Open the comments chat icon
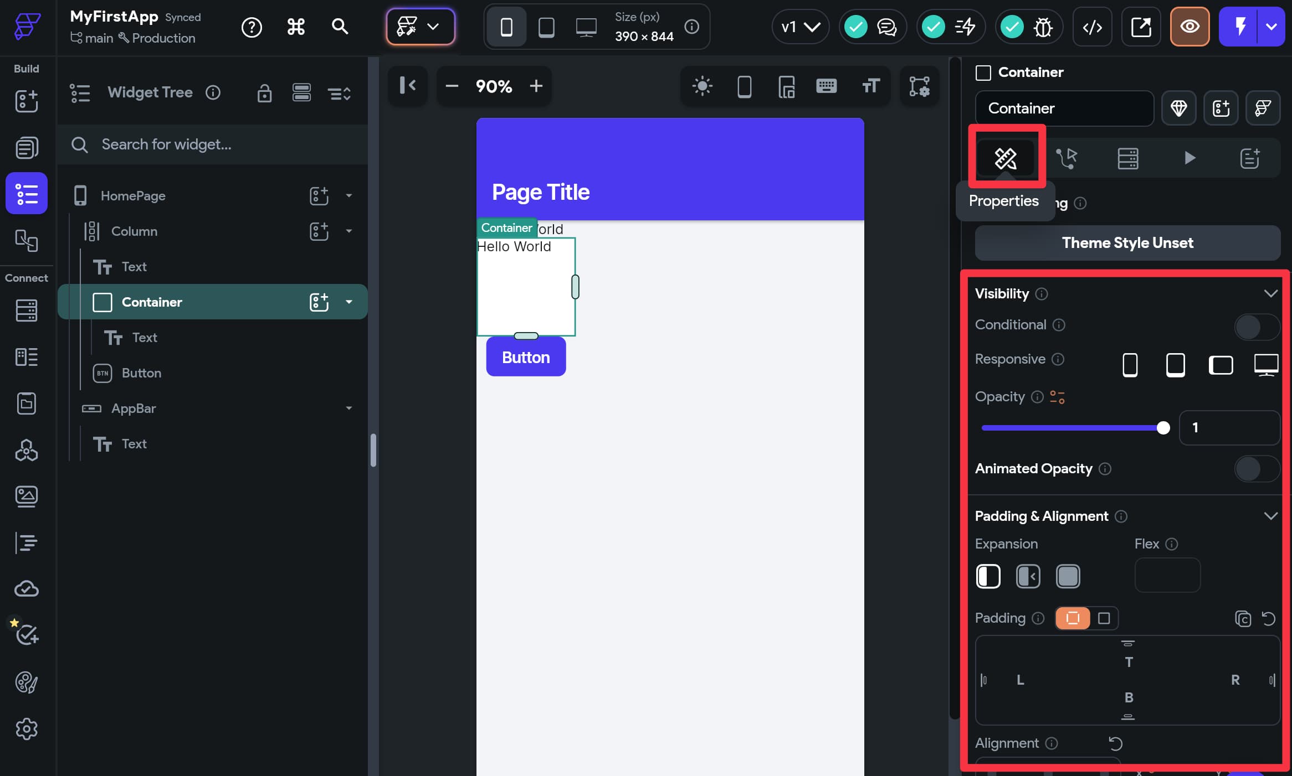This screenshot has height=776, width=1292. [x=887, y=27]
